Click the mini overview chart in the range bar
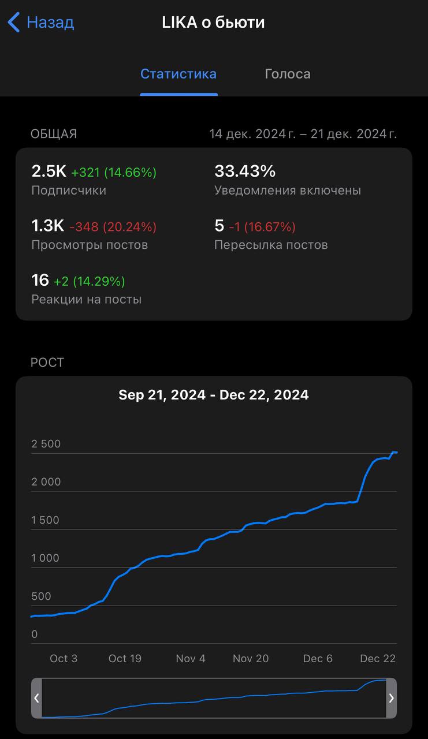The height and width of the screenshot is (739, 428). tap(214, 698)
